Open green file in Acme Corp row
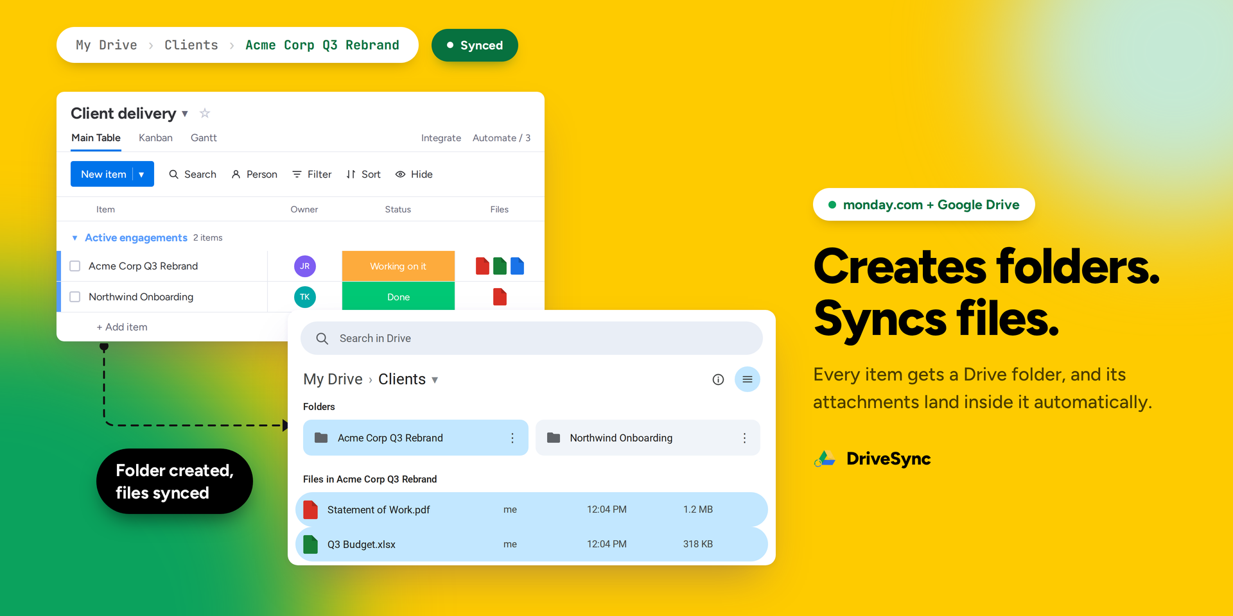Screen dimensions: 1233x616 pyautogui.click(x=500, y=266)
